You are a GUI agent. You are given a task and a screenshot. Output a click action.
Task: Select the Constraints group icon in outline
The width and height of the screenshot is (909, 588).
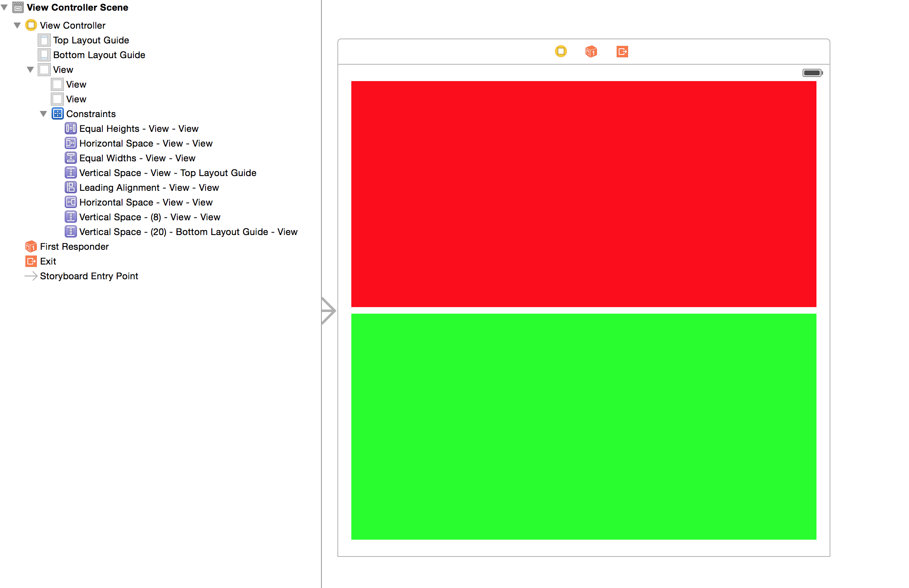(57, 114)
